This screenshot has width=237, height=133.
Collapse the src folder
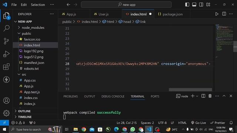35,74
